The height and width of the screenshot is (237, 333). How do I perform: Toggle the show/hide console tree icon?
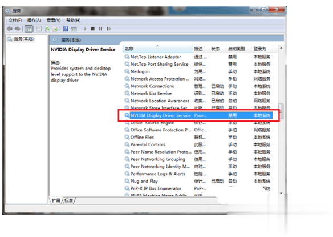pyautogui.click(x=29, y=29)
